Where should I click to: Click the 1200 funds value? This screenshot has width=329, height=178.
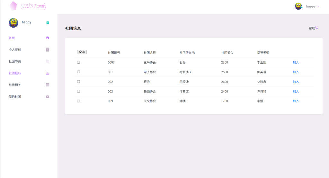point(225,101)
